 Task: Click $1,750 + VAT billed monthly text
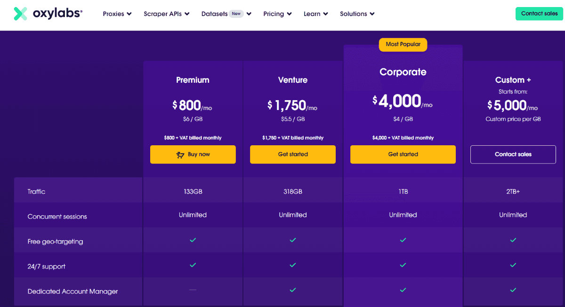pyautogui.click(x=293, y=138)
